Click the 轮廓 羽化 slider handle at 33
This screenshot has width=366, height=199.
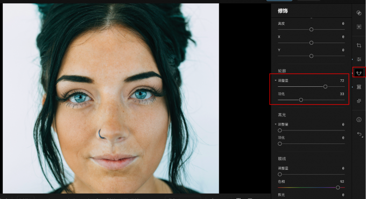(301, 100)
